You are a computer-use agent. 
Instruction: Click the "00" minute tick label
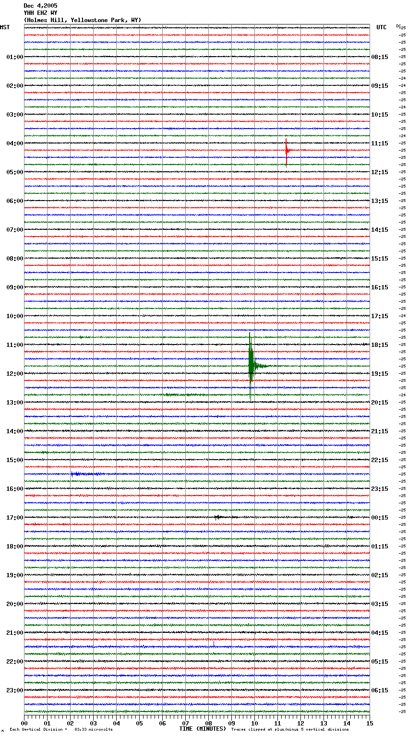[24, 723]
